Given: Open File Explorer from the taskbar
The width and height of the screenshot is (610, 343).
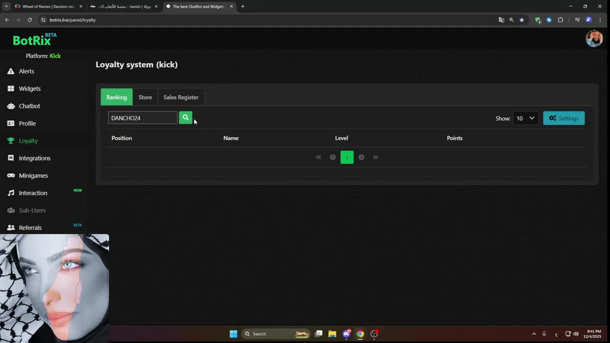Looking at the screenshot, I should tap(332, 334).
